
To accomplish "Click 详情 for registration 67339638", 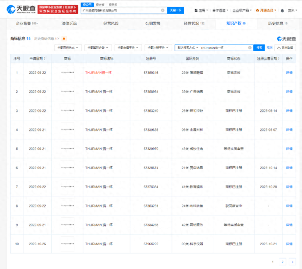I will 289,130.
